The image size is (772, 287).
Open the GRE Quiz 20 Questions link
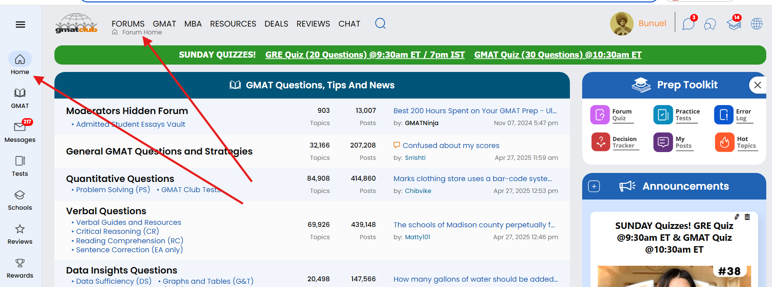(x=365, y=55)
